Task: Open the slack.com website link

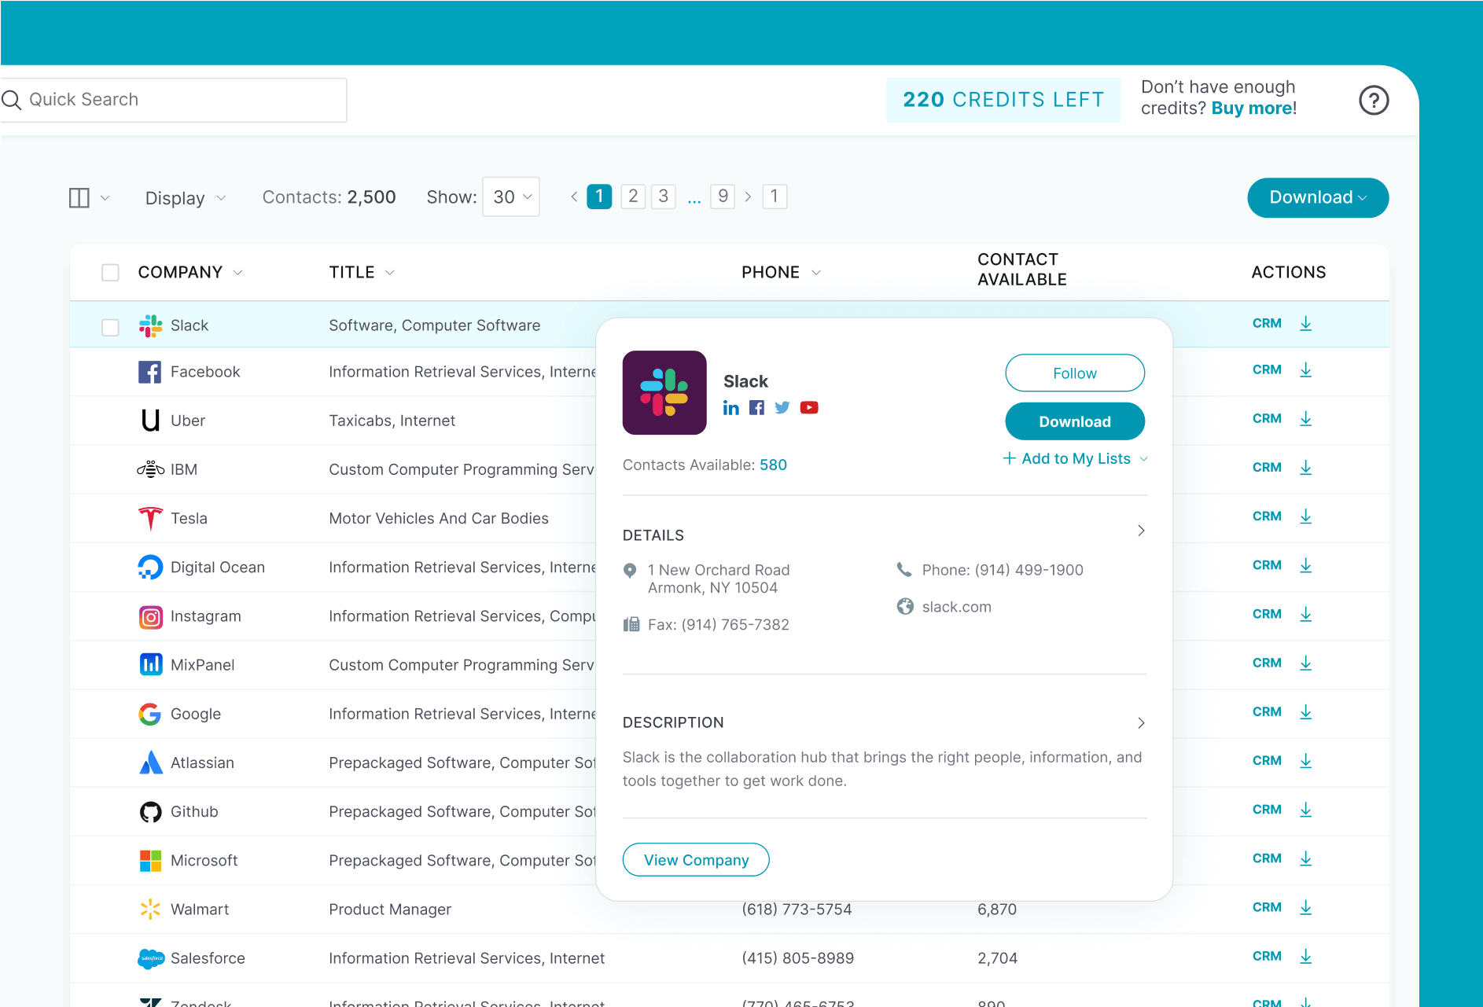Action: pyautogui.click(x=956, y=607)
